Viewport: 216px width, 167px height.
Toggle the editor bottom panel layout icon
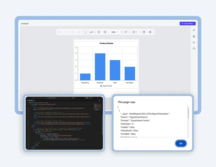click(89, 98)
